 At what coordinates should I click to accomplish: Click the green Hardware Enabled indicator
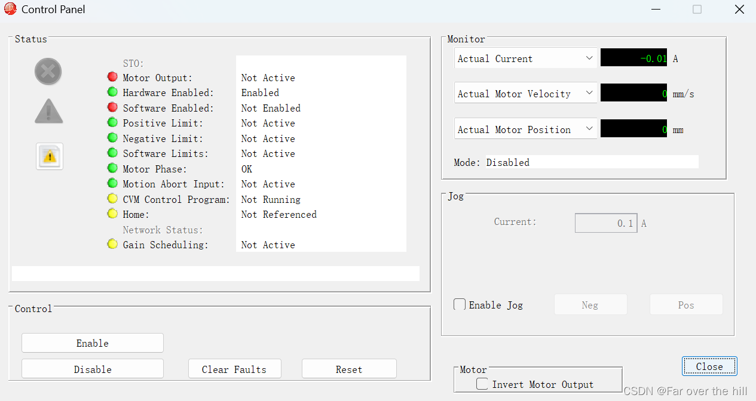tap(112, 92)
